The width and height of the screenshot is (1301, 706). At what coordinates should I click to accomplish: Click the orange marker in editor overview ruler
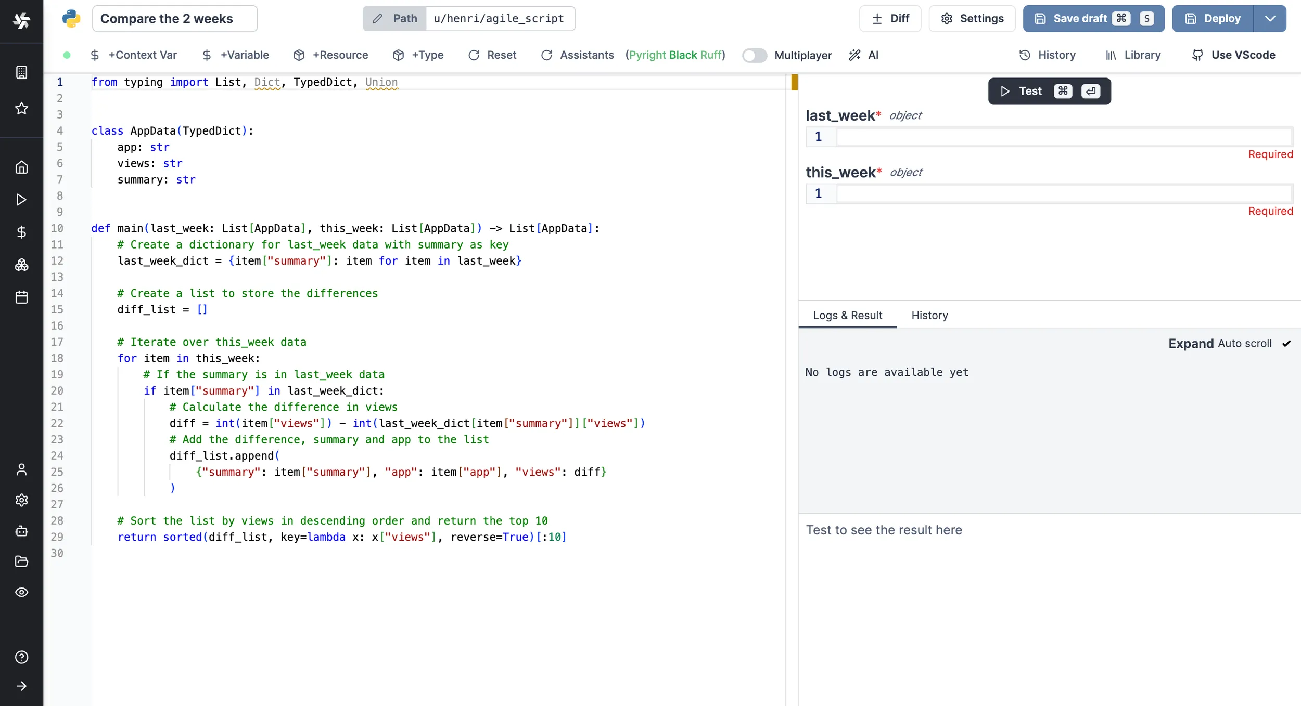tap(794, 82)
